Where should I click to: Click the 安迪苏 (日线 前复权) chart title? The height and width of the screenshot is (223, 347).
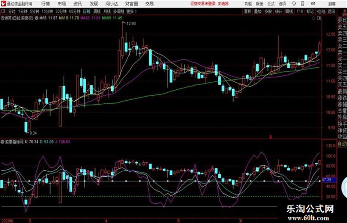(x=17, y=18)
